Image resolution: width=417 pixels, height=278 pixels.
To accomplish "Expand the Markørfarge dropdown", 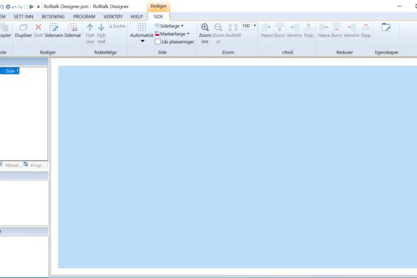I will point(172,34).
